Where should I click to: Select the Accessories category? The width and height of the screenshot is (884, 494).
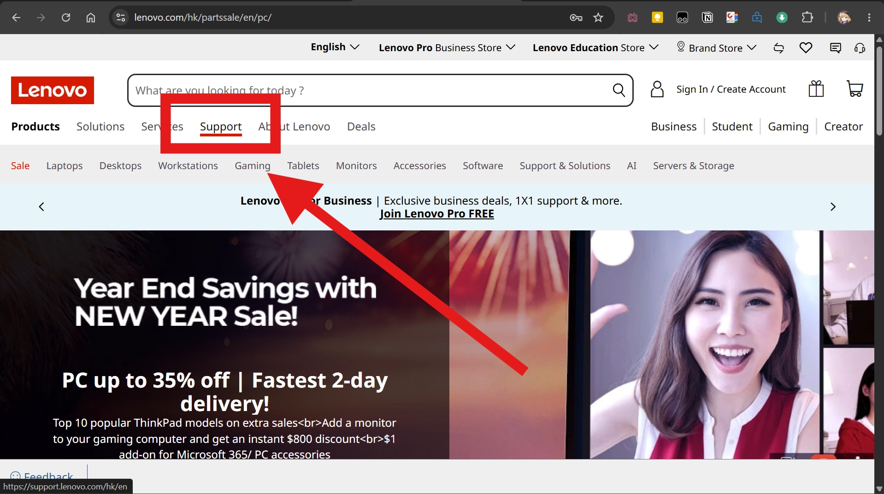click(x=420, y=166)
